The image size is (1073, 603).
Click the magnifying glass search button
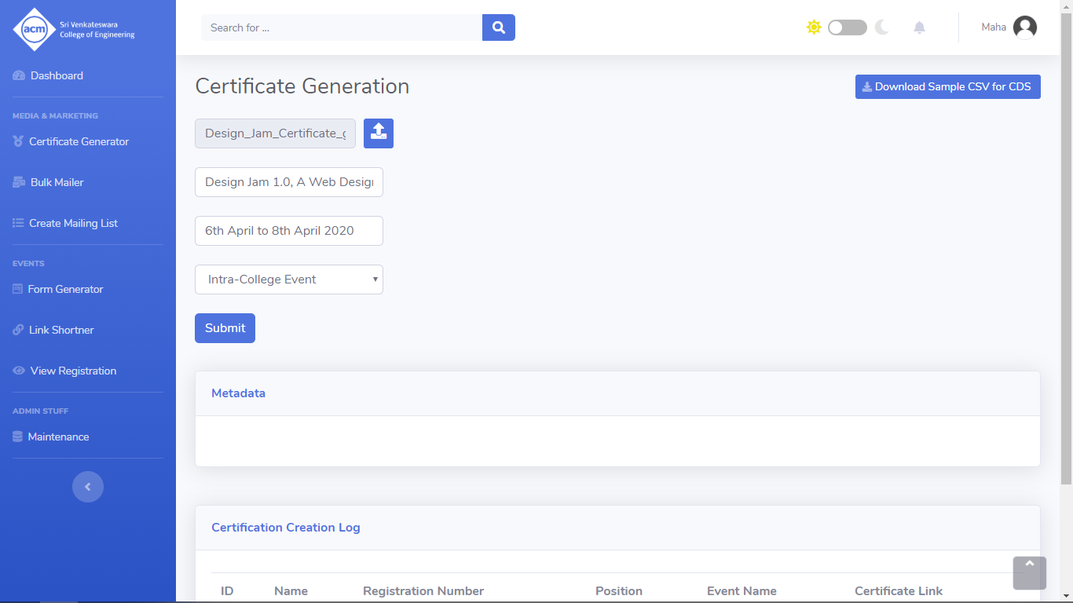point(498,27)
